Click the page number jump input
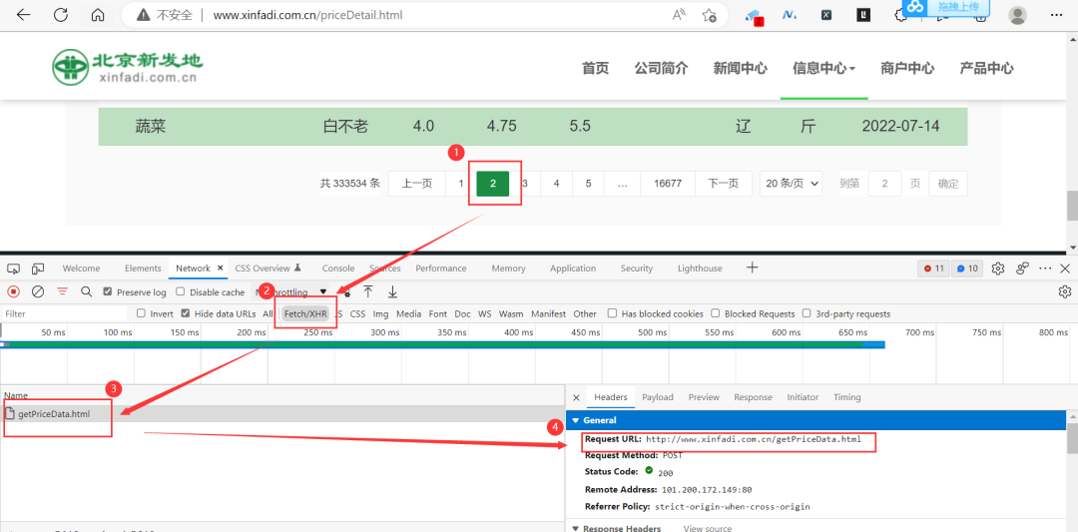 click(884, 184)
